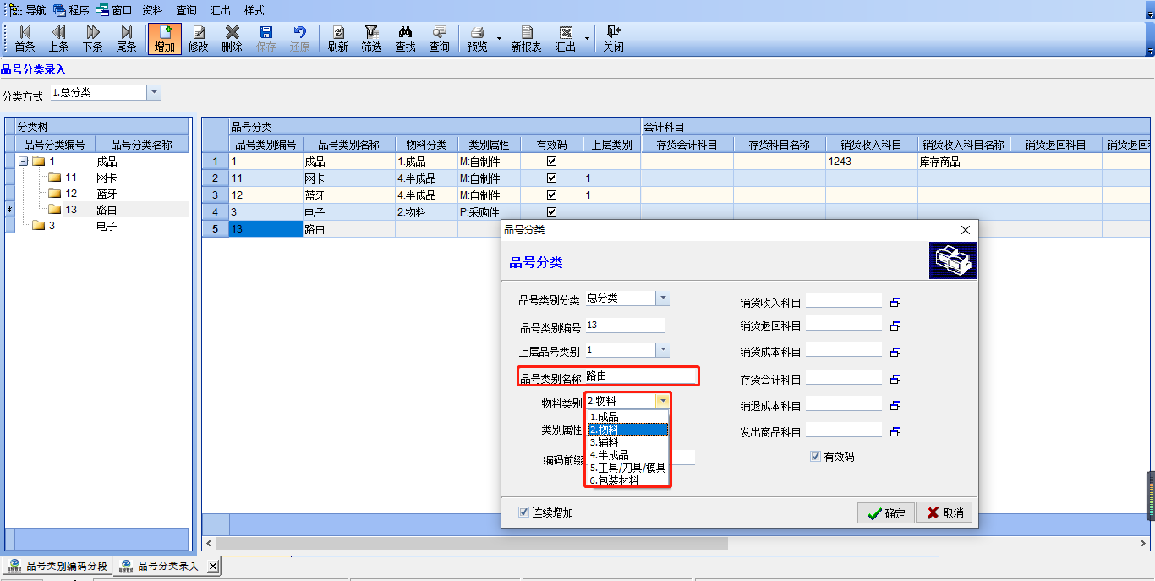Toggle 有效码 checkbox in 网卡 row
Image resolution: width=1155 pixels, height=581 pixels.
[x=552, y=178]
